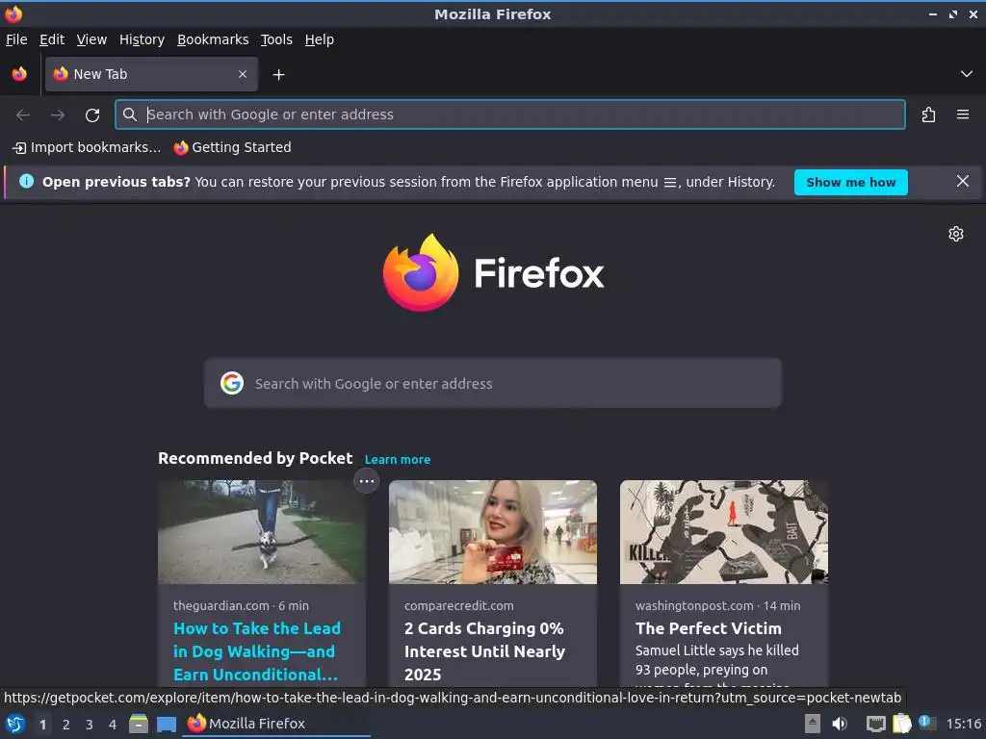
Task: Switch to workspace 2
Action: [x=66, y=725]
